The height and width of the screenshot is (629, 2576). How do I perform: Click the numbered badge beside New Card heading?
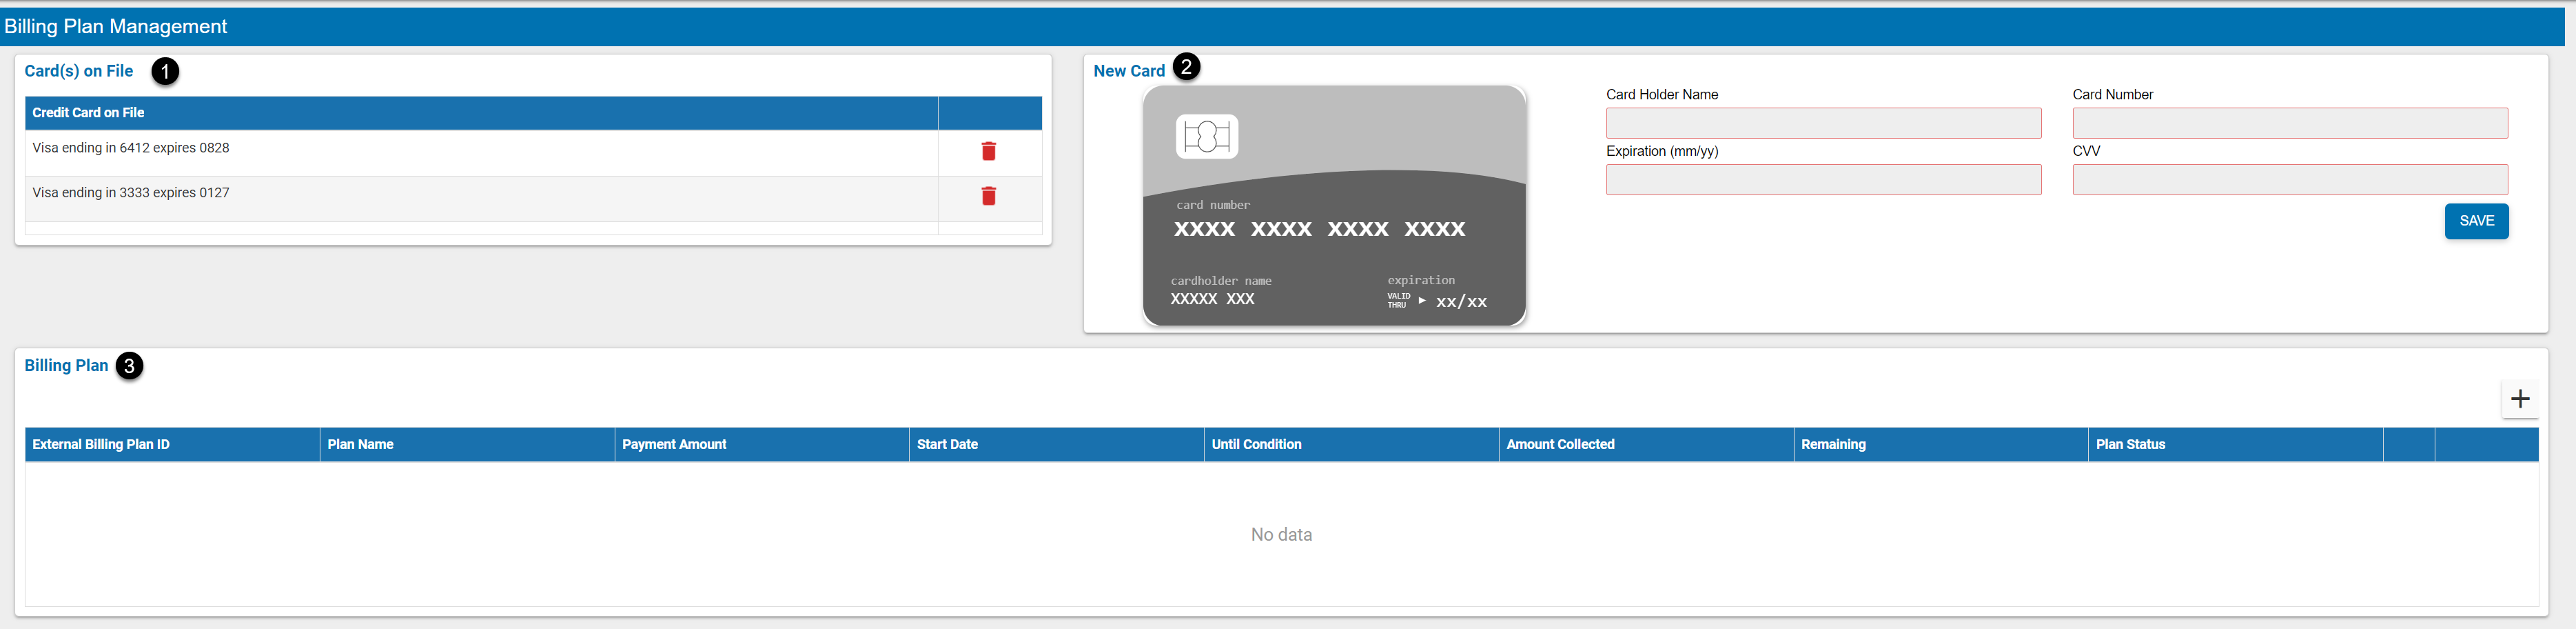[1186, 67]
